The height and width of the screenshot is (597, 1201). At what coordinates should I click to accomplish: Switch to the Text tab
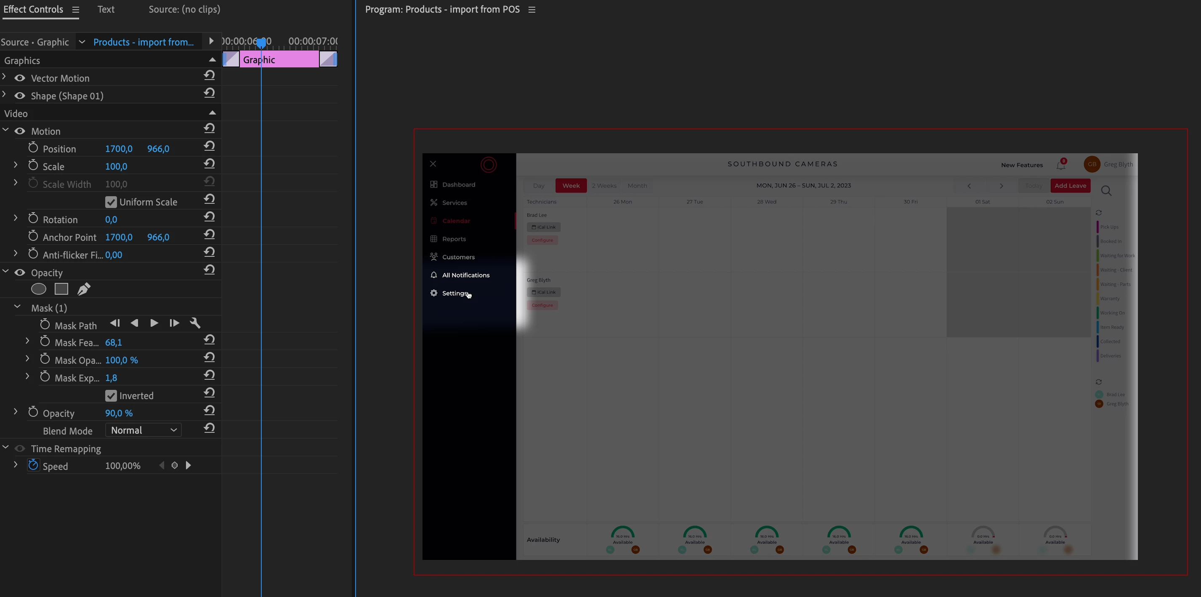106,9
